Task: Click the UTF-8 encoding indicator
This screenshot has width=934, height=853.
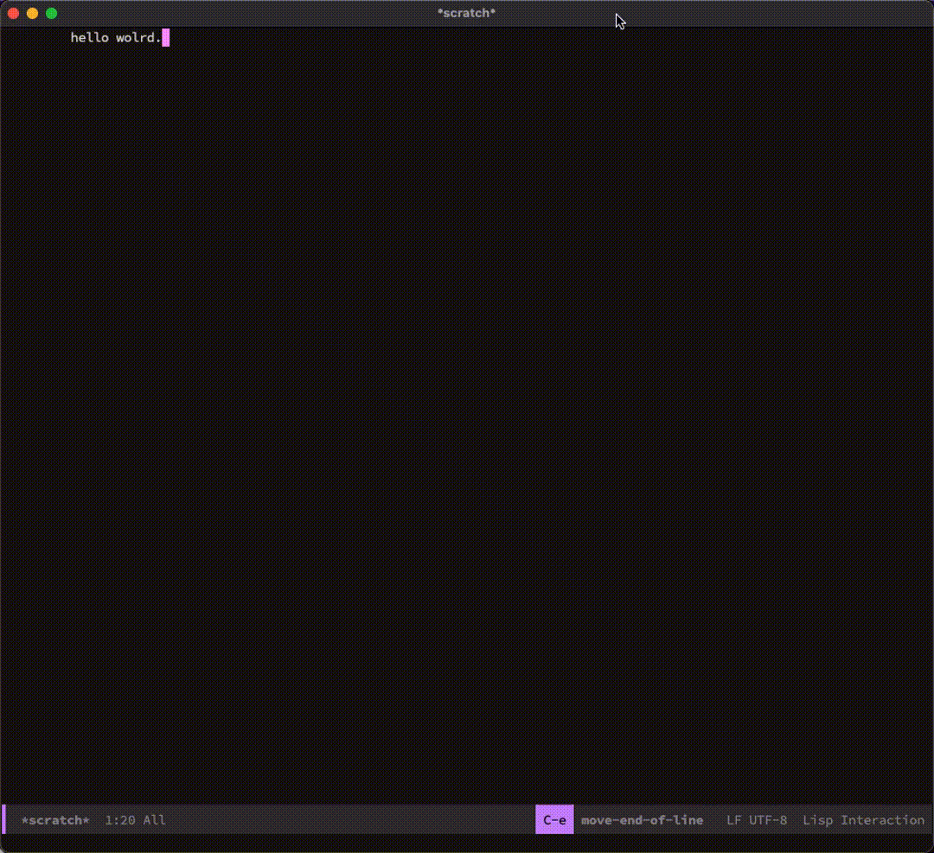Action: pyautogui.click(x=768, y=819)
